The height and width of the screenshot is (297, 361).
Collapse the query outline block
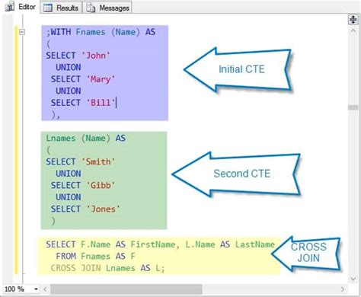(x=22, y=32)
